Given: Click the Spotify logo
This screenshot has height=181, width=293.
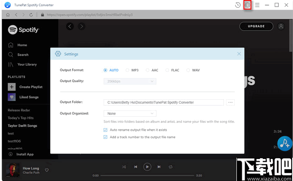Looking at the screenshot, I should click(x=24, y=29).
